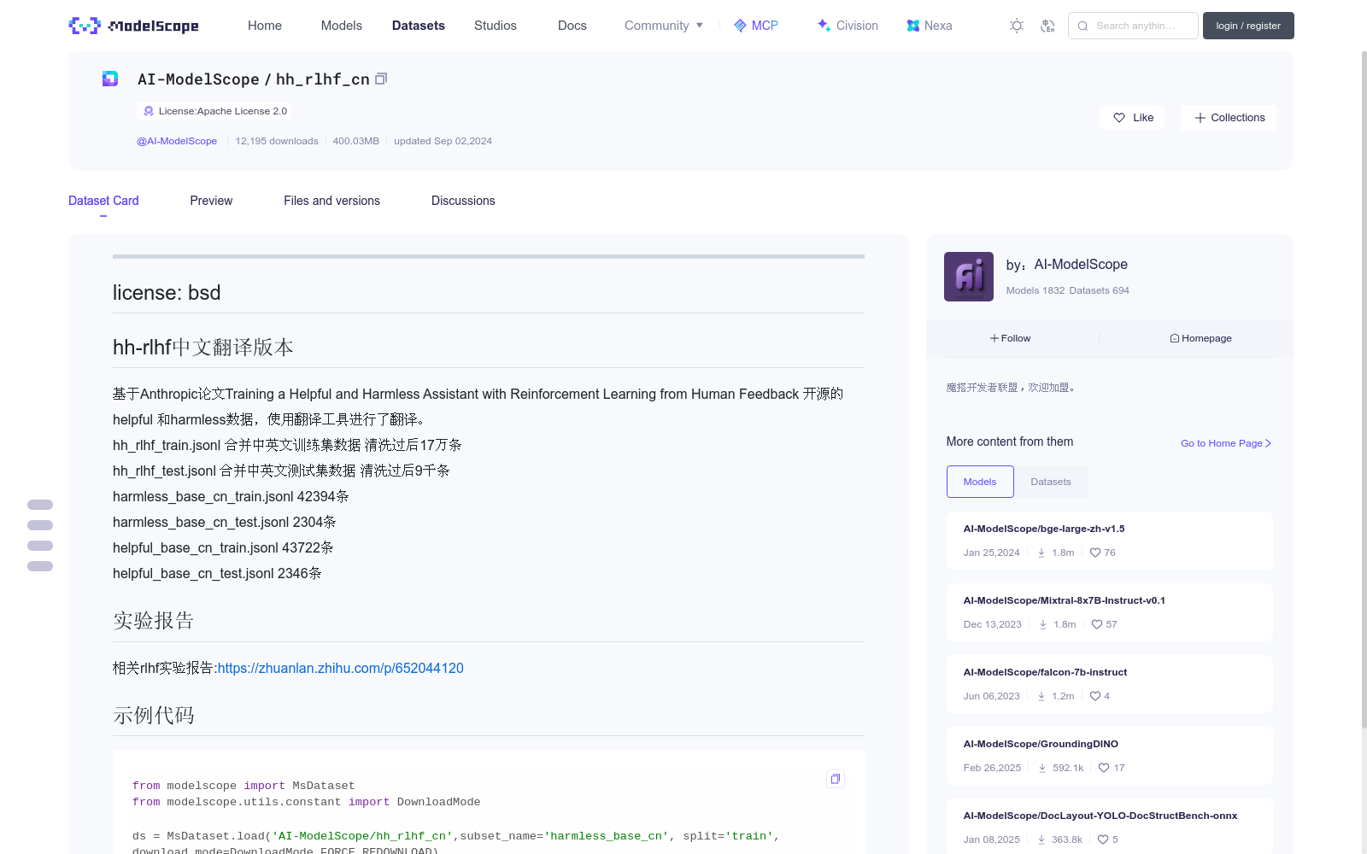
Task: Open the @AI-ModelScope author link
Action: coord(177,141)
